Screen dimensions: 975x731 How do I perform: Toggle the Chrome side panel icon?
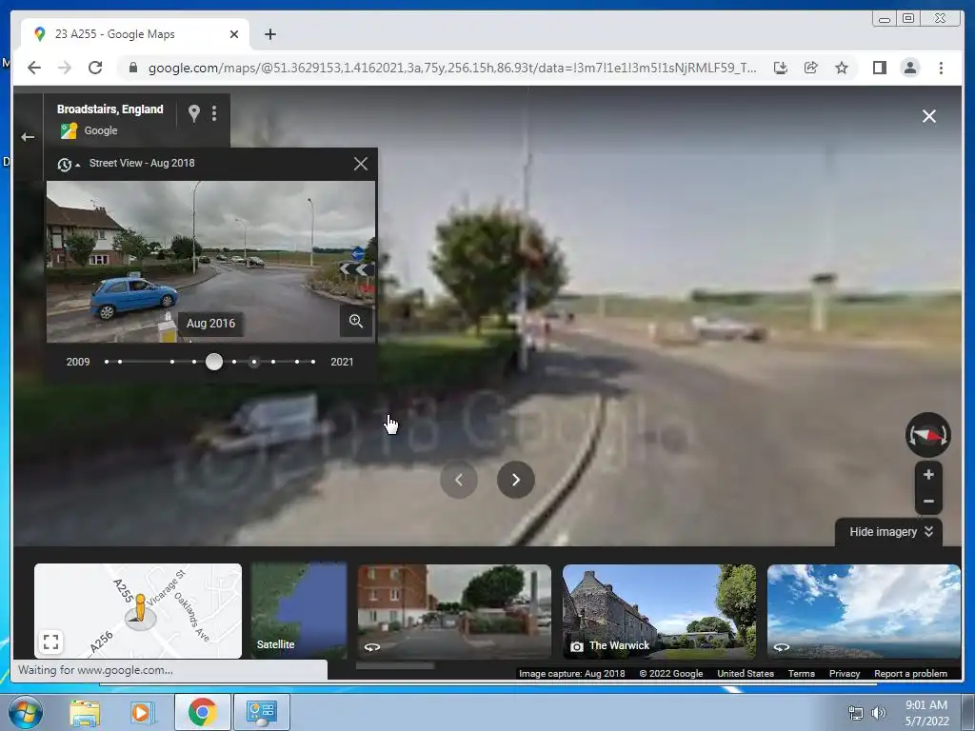coord(879,68)
